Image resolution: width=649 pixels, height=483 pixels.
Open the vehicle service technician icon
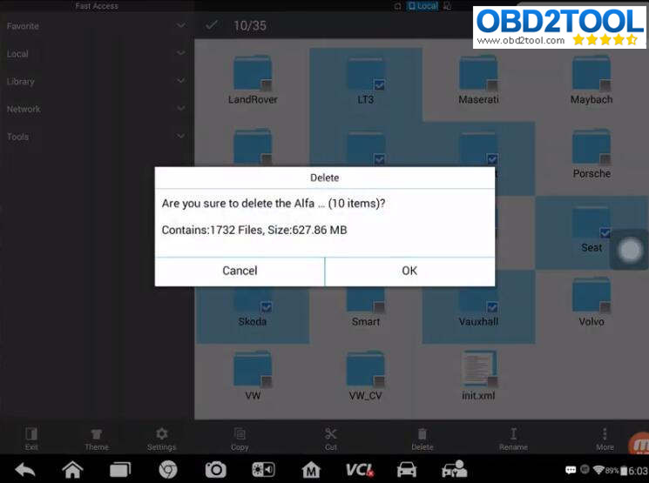455,470
